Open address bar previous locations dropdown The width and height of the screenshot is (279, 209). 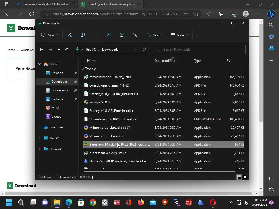[x=135, y=50]
